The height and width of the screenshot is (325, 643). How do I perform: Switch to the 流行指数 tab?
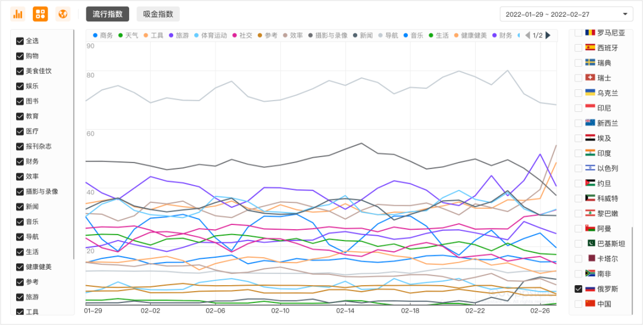click(107, 14)
